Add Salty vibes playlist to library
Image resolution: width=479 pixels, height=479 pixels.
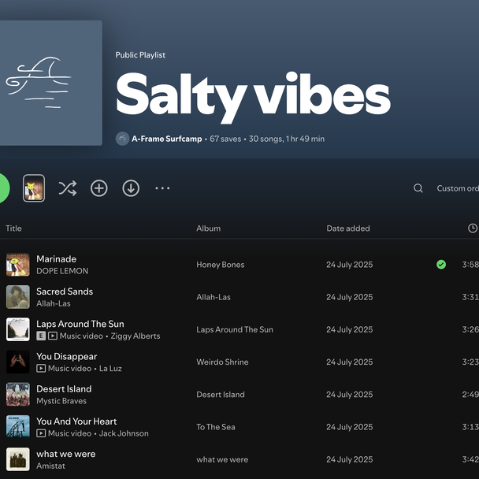[99, 188]
